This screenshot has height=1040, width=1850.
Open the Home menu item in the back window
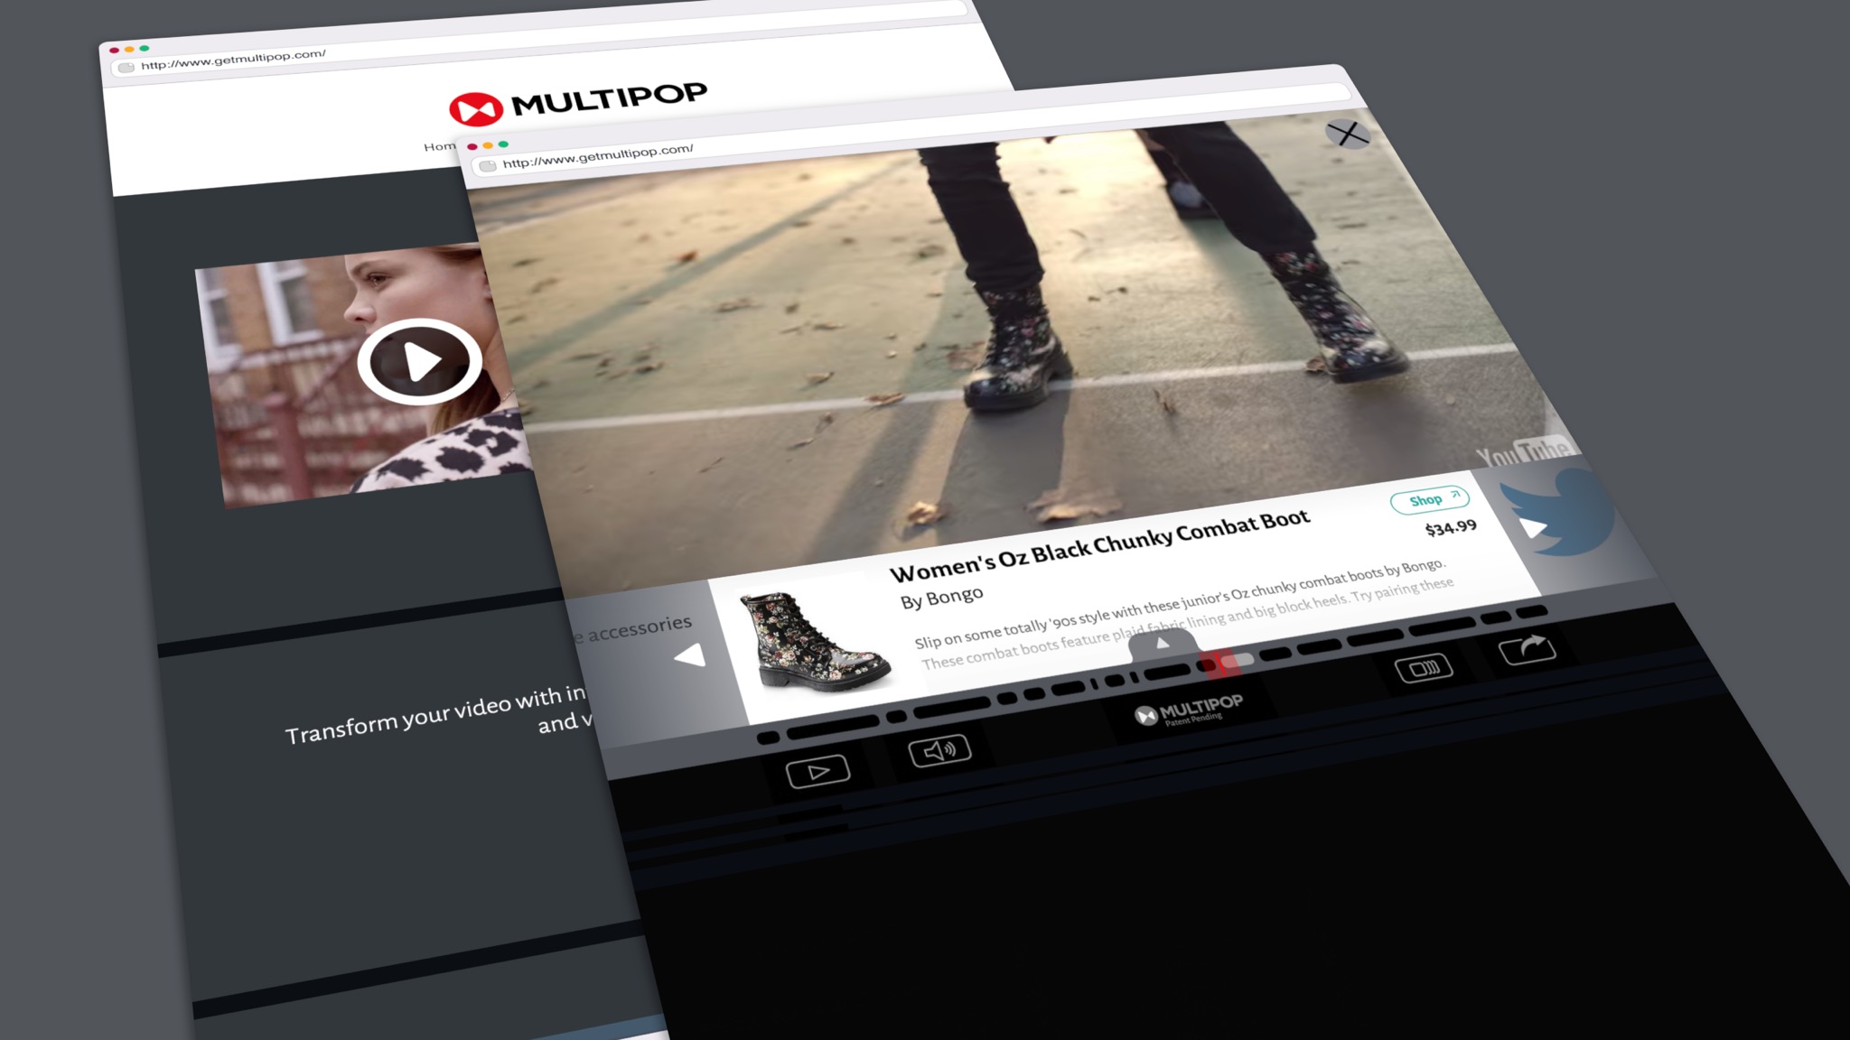[x=440, y=146]
